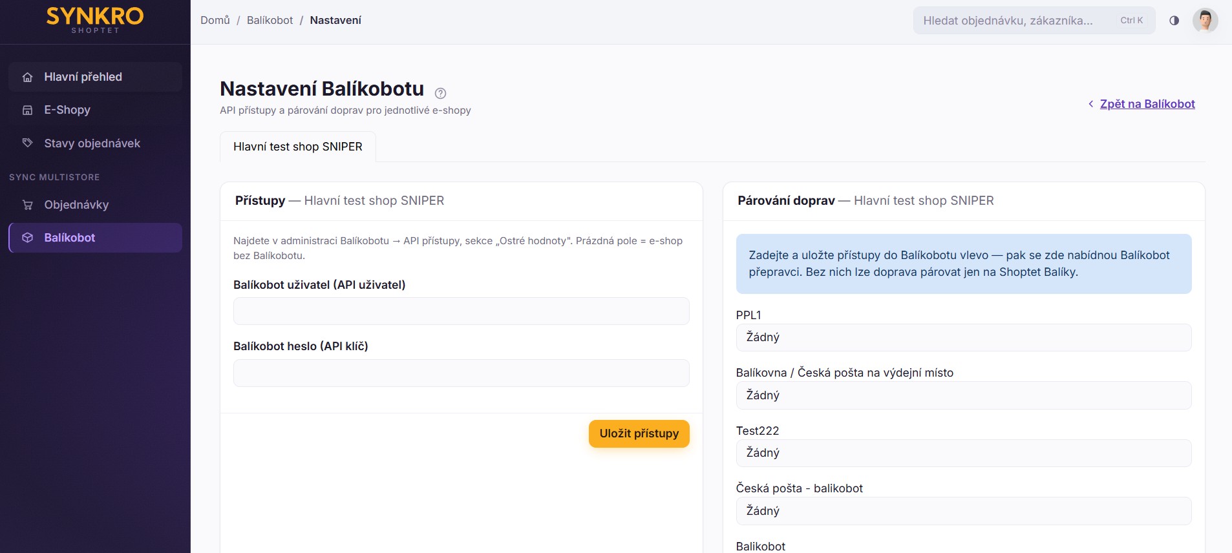1232x553 pixels.
Task: Click the SYNKRO Shoptet logo
Action: click(95, 21)
